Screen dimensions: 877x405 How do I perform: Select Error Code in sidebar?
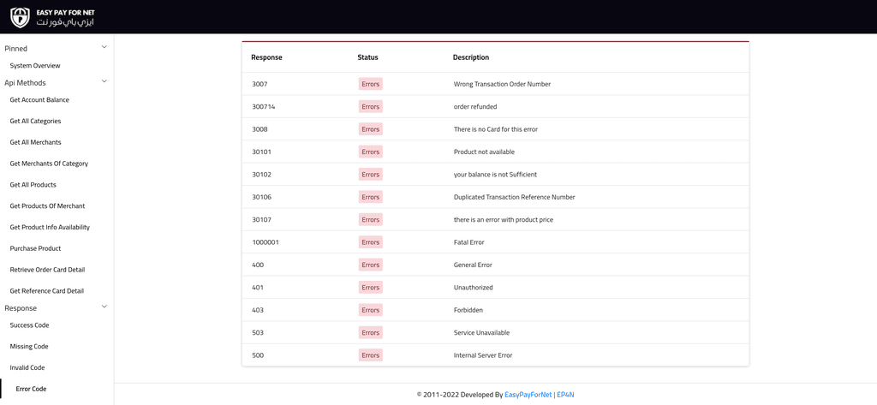click(x=32, y=389)
